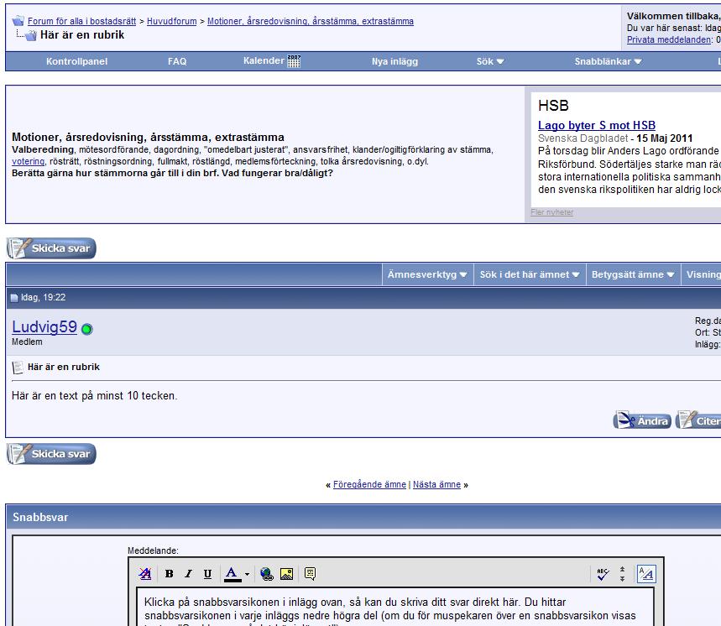Toggle bold formatting in quick reply
Image resolution: width=721 pixels, height=626 pixels.
click(170, 574)
